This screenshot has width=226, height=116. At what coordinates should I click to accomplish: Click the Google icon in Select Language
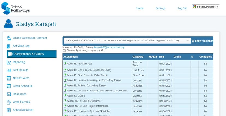194,7
